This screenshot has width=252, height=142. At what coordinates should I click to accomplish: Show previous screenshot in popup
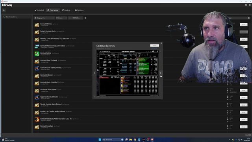pos(94,73)
